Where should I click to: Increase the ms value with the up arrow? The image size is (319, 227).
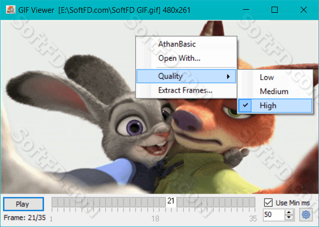[x=289, y=212]
